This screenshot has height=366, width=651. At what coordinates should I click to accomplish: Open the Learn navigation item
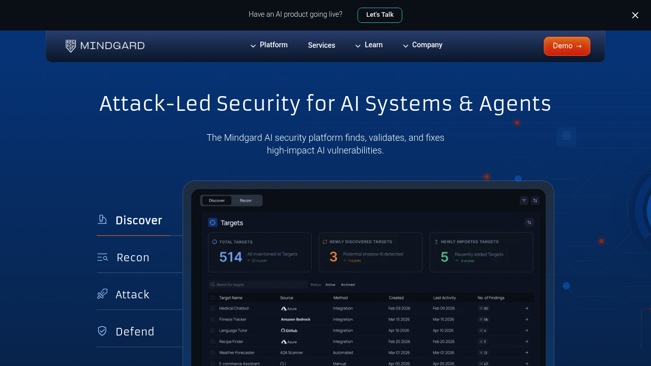(x=373, y=45)
